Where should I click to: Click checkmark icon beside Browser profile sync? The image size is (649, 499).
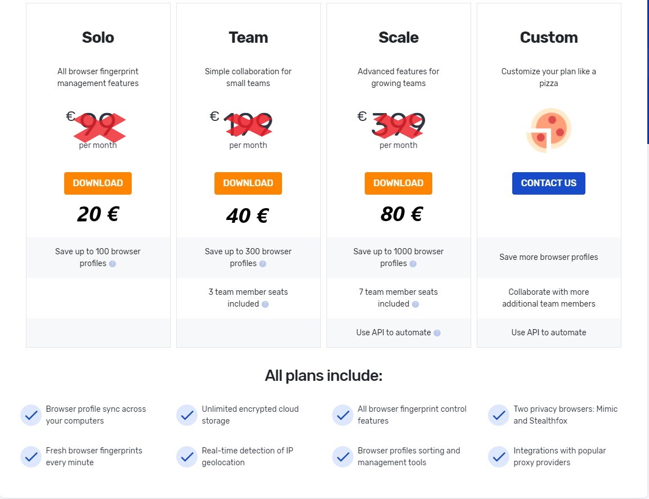[31, 415]
